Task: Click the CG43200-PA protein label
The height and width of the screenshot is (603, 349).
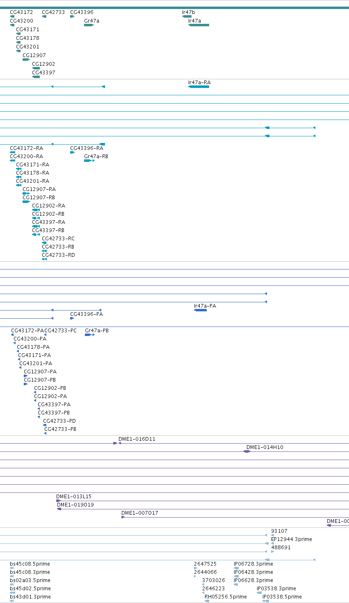Action: pyautogui.click(x=30, y=339)
